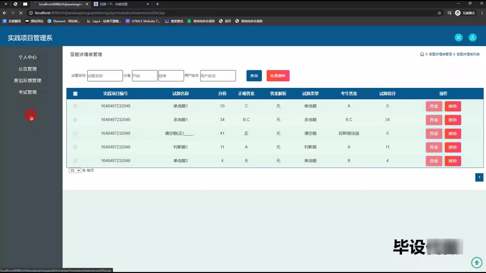The width and height of the screenshot is (486, 273).
Task: Check the row checkbox for 单选题2
Action: (75, 161)
